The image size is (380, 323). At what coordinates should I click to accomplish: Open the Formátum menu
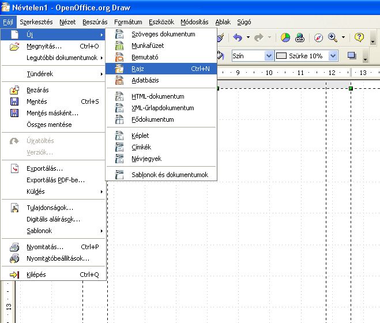coord(128,22)
